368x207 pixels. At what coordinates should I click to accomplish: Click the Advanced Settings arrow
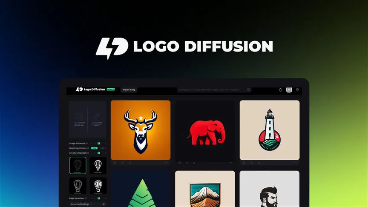click(104, 204)
